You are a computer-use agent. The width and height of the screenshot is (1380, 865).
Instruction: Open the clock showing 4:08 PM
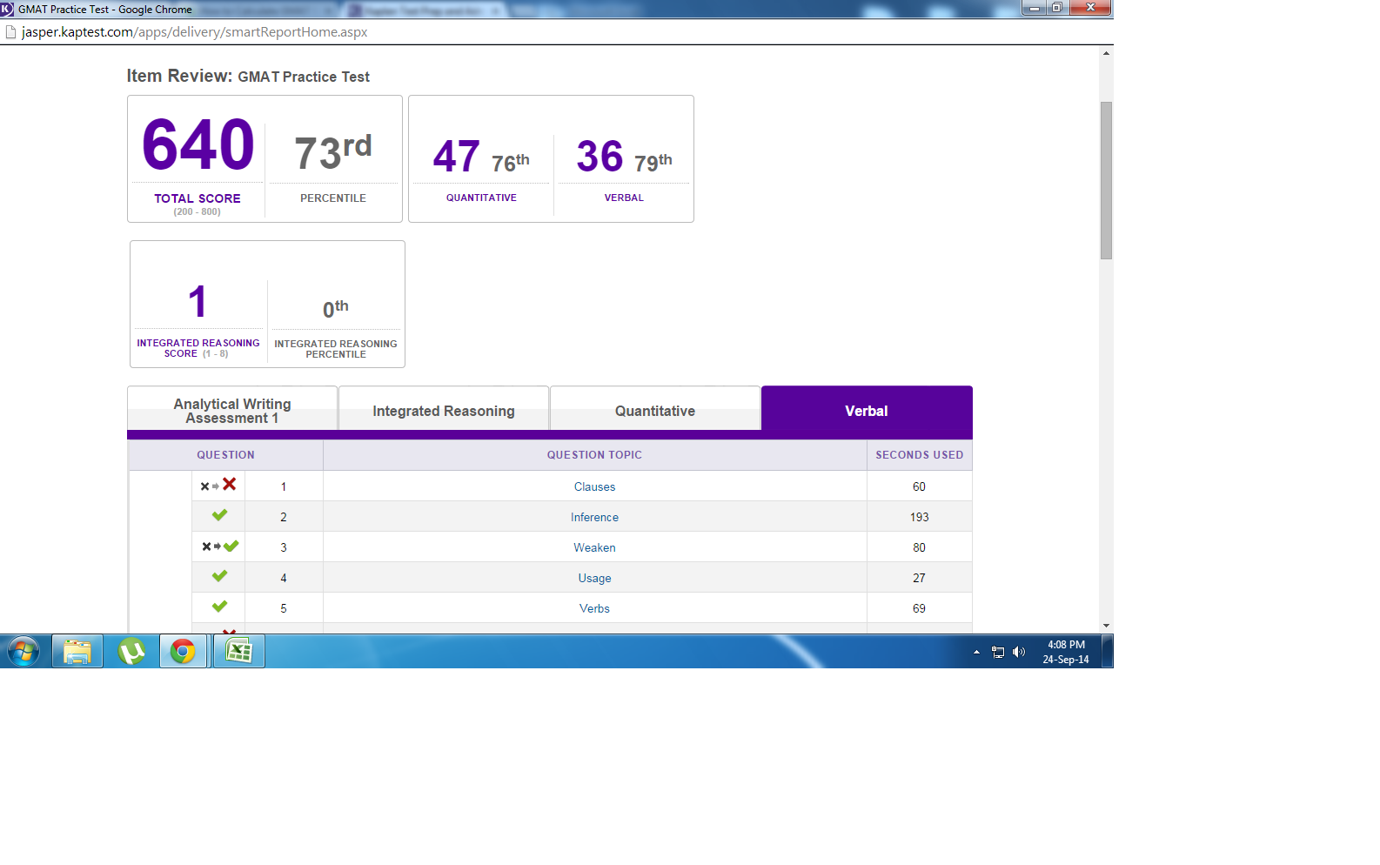coord(1066,652)
